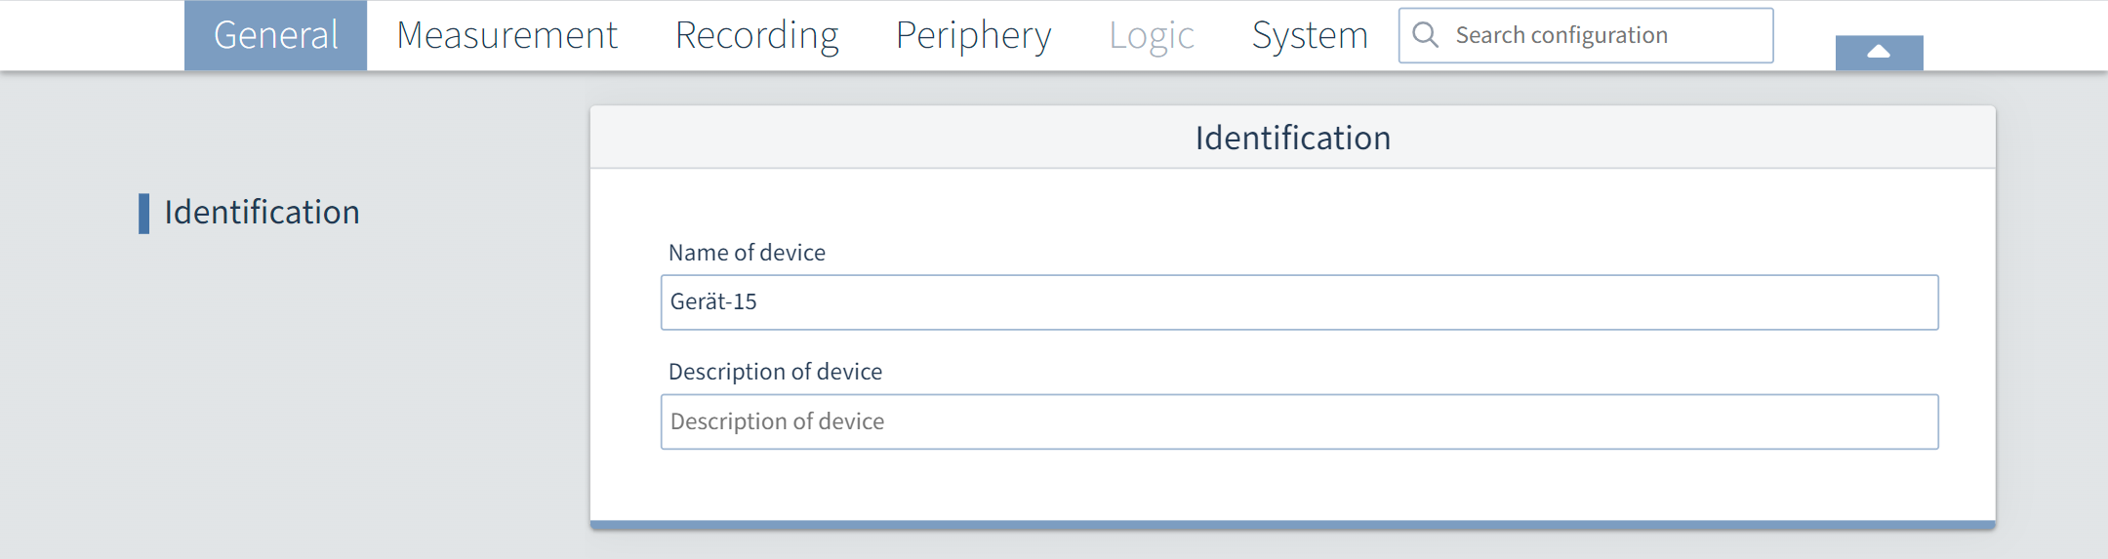
Task: Focus the empty Description of device input
Action: 1298,421
